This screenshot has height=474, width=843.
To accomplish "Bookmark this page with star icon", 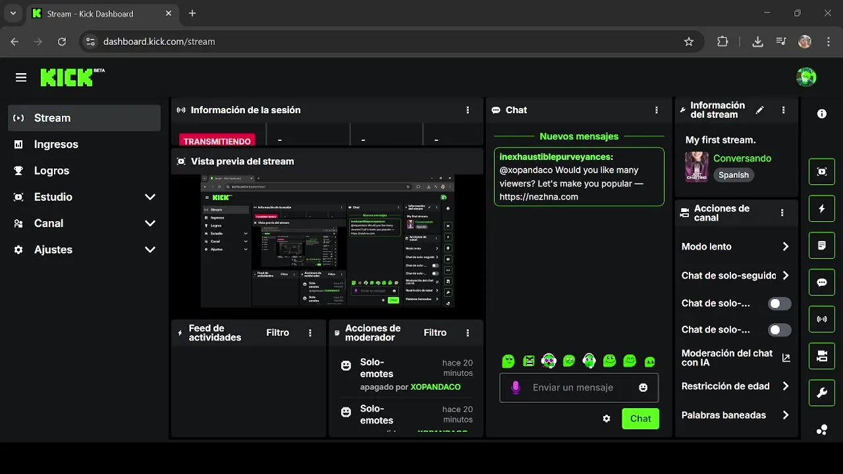I will 689,41.
